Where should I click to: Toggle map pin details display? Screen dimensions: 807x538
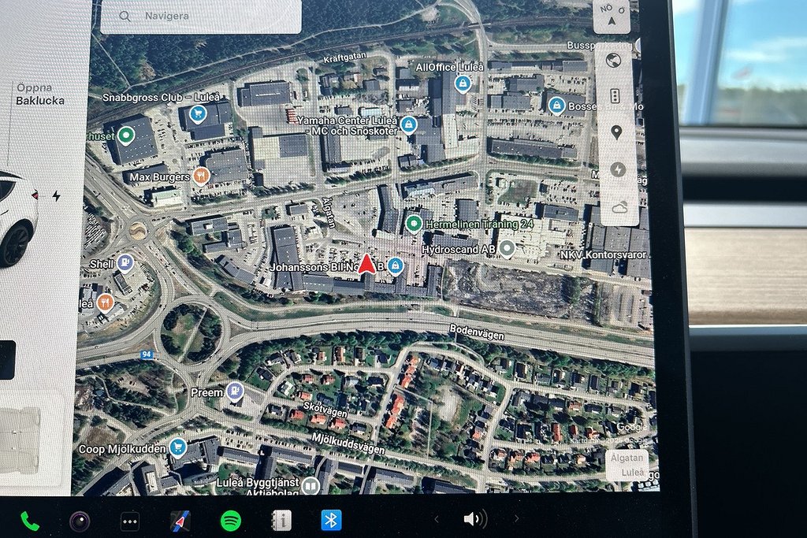616,132
